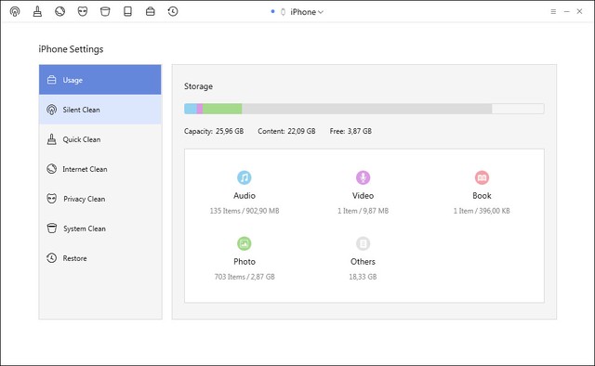
Task: Click '1 Item / 9,87 MB' text
Action: tap(364, 211)
